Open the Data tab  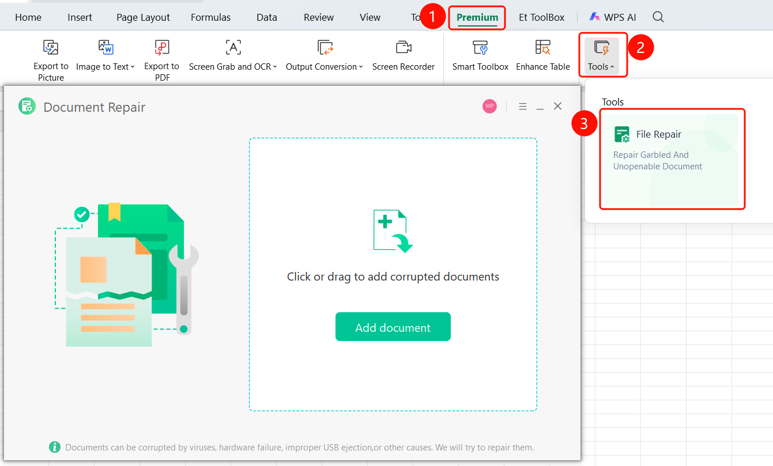[267, 17]
